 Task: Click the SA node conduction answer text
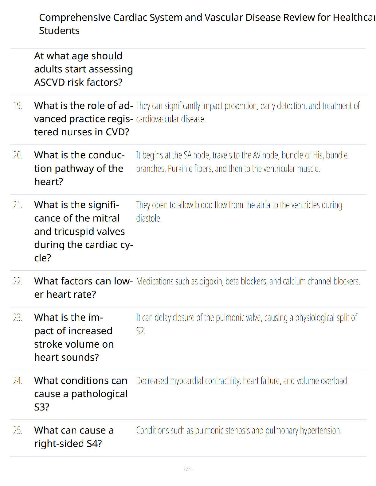pyautogui.click(x=242, y=162)
